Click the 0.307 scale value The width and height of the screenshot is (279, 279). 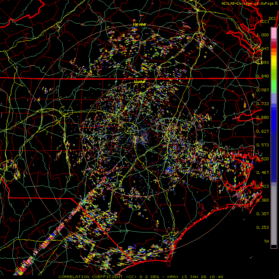(263, 214)
